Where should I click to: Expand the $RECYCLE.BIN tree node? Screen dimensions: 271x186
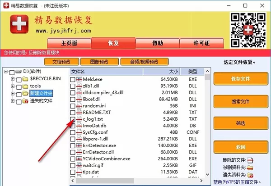coord(13,79)
